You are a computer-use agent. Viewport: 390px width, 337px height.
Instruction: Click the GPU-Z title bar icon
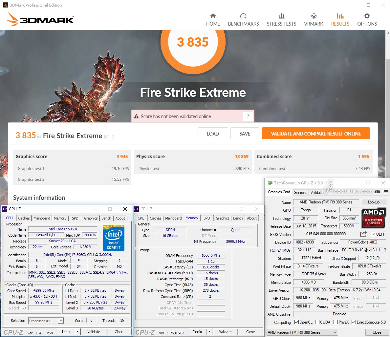(270, 183)
